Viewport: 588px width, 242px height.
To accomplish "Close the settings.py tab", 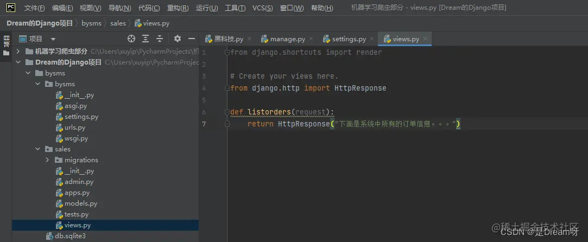I will [x=371, y=39].
